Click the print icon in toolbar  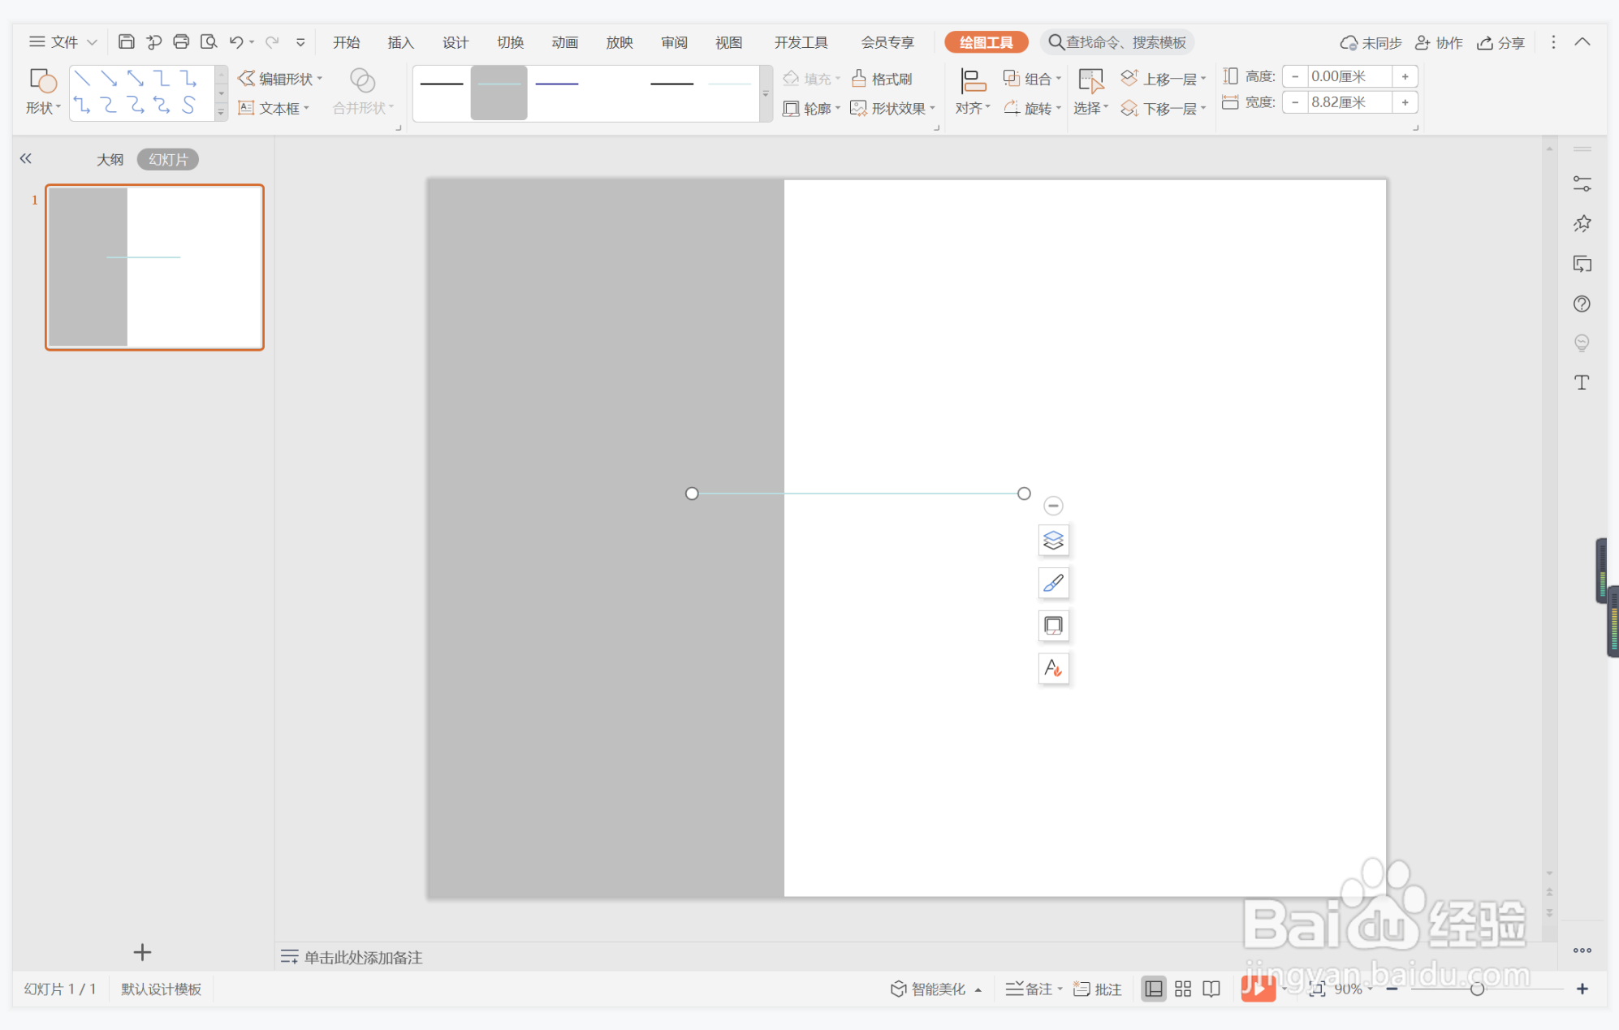click(181, 41)
